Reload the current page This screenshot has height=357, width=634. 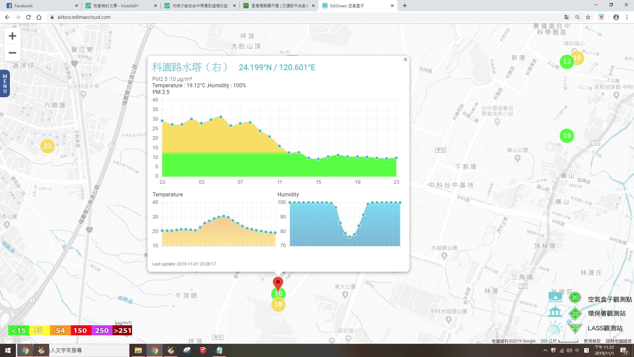click(x=28, y=17)
